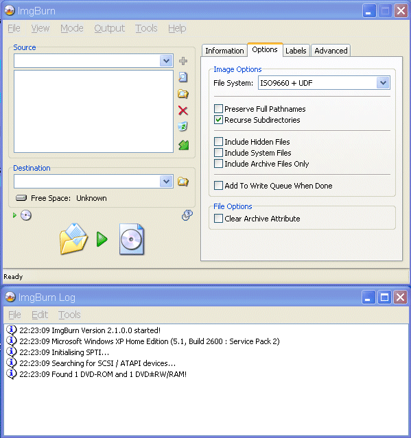Viewport: 411px width, 438px height.
Task: Enable Preserve Full Pathnames
Action: tap(218, 109)
